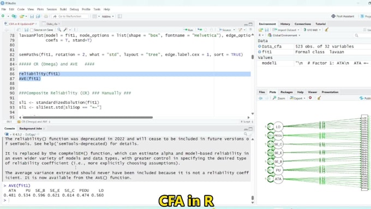Open the Addins dropdown

click(107, 16)
